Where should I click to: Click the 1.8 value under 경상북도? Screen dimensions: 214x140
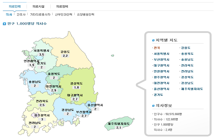[x=77, y=87]
